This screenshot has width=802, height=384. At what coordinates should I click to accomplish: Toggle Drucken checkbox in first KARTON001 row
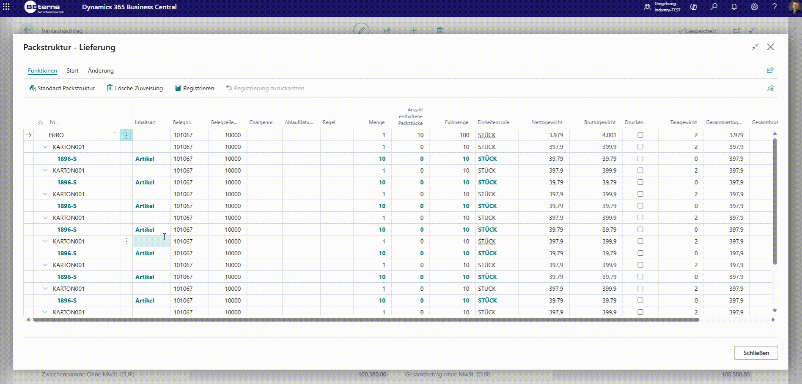(640, 147)
